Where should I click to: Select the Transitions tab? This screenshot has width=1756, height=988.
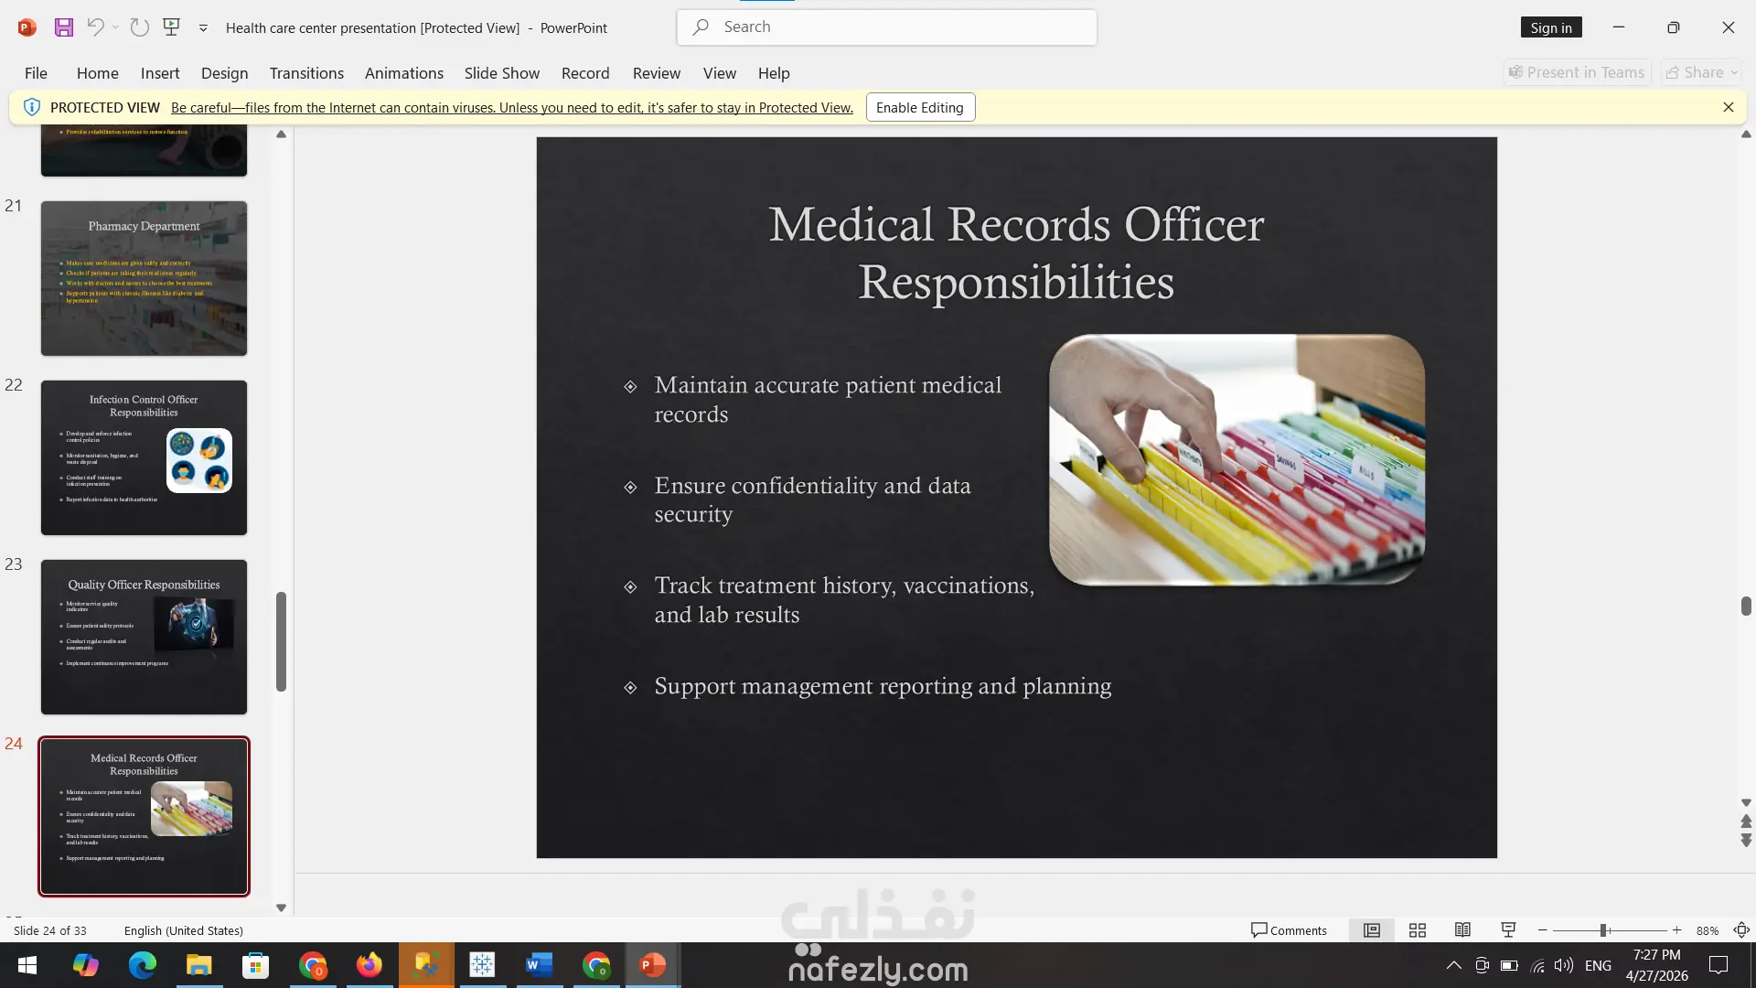(306, 73)
